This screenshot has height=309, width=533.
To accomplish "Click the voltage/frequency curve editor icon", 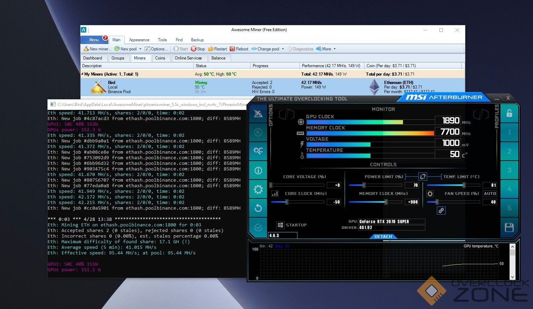I will tap(275, 194).
